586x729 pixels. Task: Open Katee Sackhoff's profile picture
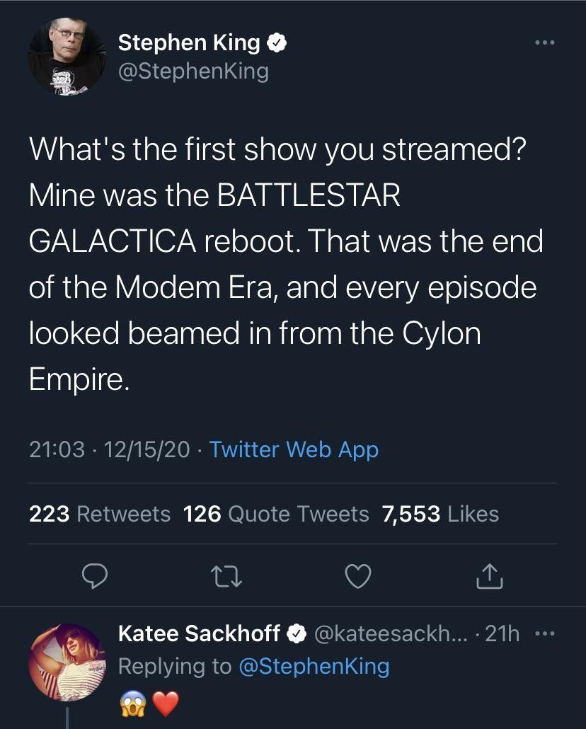click(67, 661)
